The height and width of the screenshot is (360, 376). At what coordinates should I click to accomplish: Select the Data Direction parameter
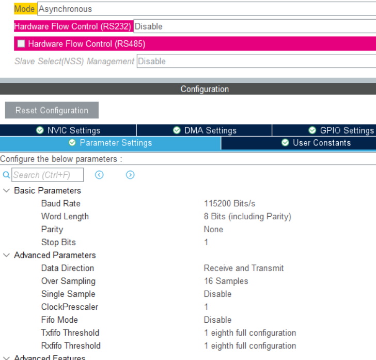[x=68, y=268]
